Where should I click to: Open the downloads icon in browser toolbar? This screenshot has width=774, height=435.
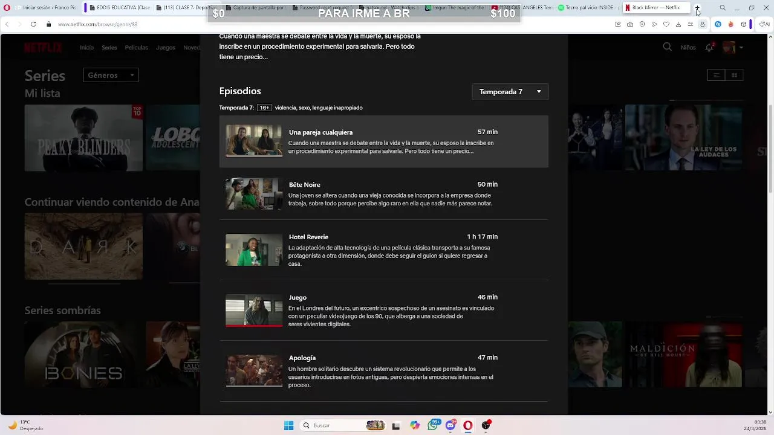pos(678,24)
